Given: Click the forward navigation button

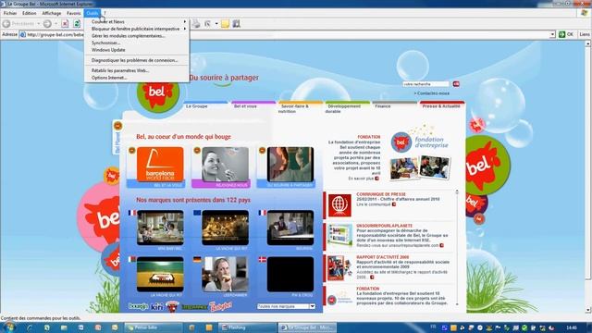Looking at the screenshot, I should point(47,24).
